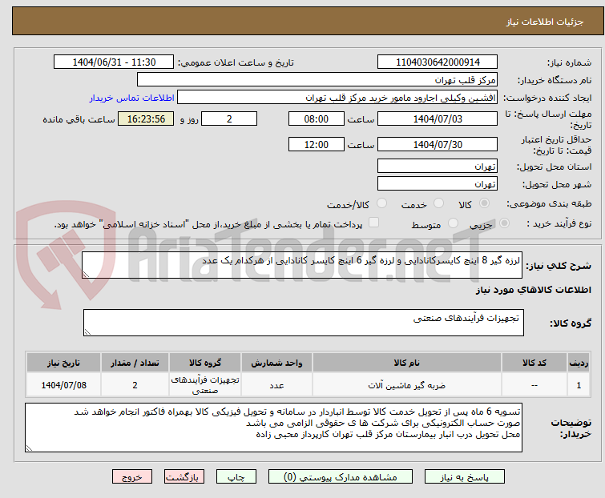Click the announcement date field 1404/06/31 - 11:30

click(114, 62)
